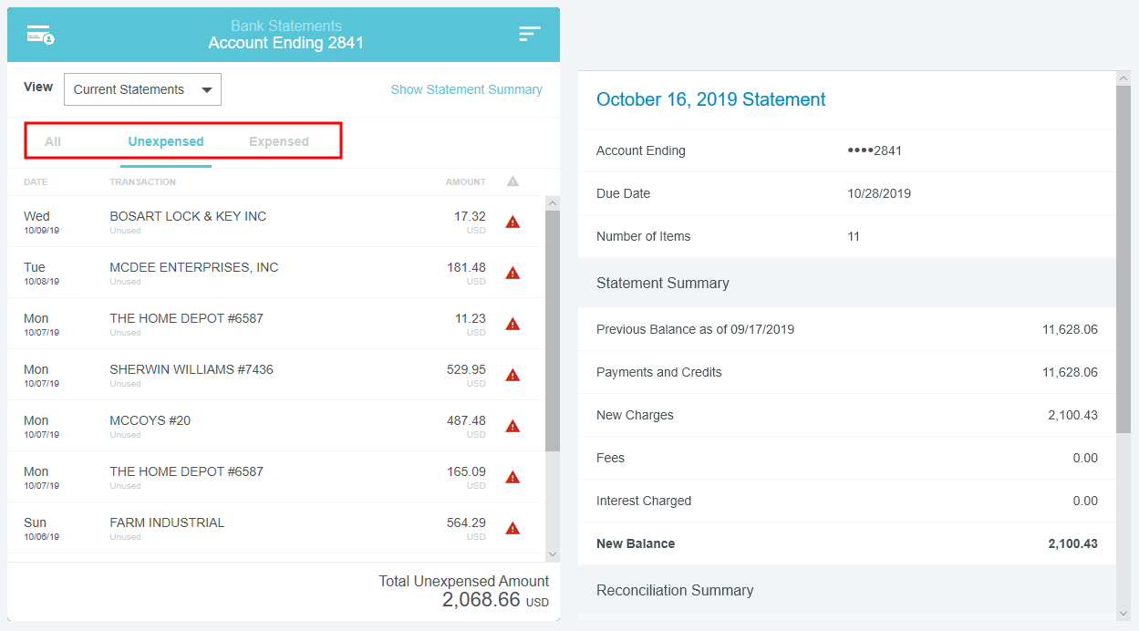
Task: Click warning icon for MCDEE ENTERPRISES
Action: pyautogui.click(x=513, y=273)
